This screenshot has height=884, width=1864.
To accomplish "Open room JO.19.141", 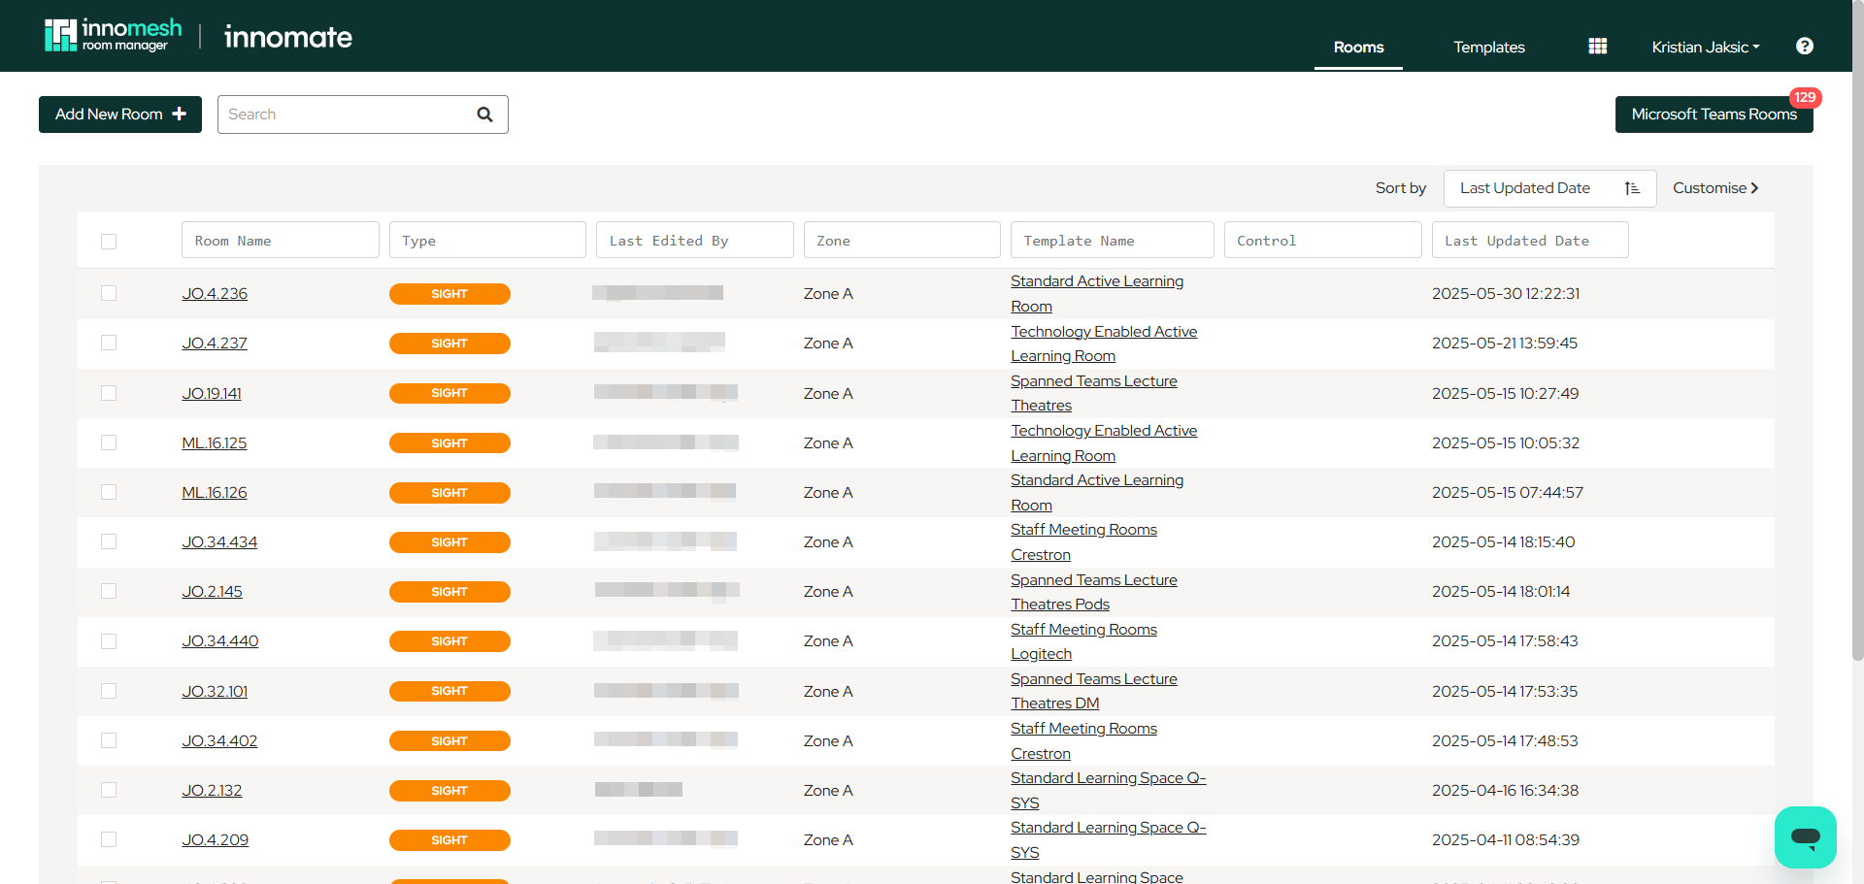I will coord(212,393).
